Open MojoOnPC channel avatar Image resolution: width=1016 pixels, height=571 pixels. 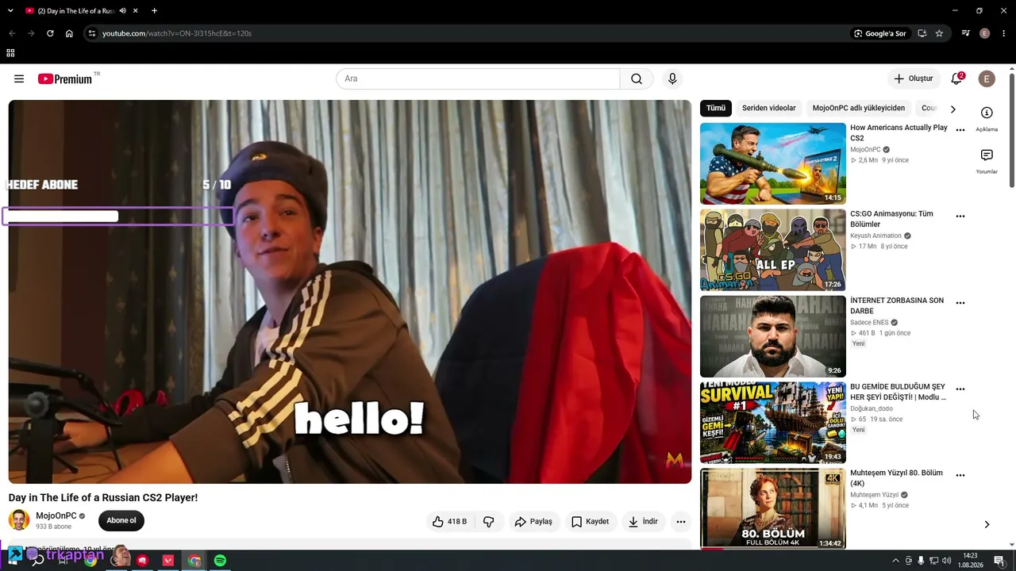tap(19, 520)
